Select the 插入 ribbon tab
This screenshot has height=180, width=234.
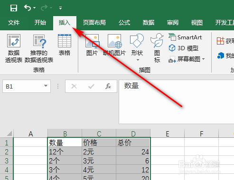pyautogui.click(x=65, y=23)
